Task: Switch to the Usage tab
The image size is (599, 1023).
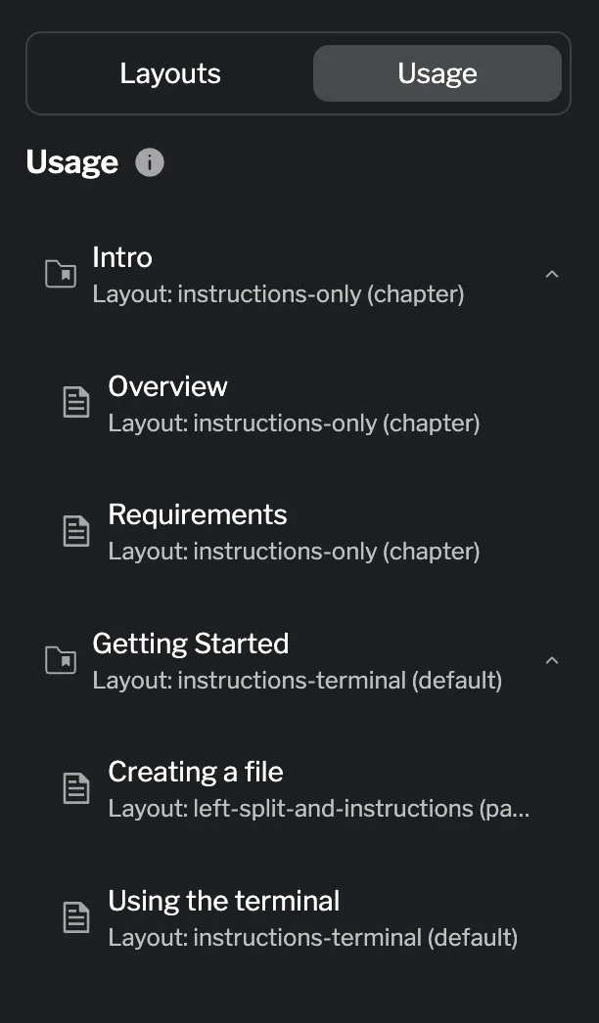Action: coord(437,72)
